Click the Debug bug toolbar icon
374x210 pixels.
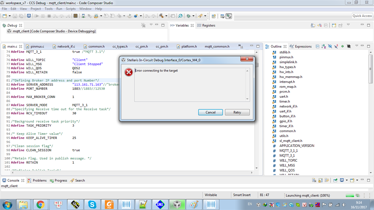189,16
